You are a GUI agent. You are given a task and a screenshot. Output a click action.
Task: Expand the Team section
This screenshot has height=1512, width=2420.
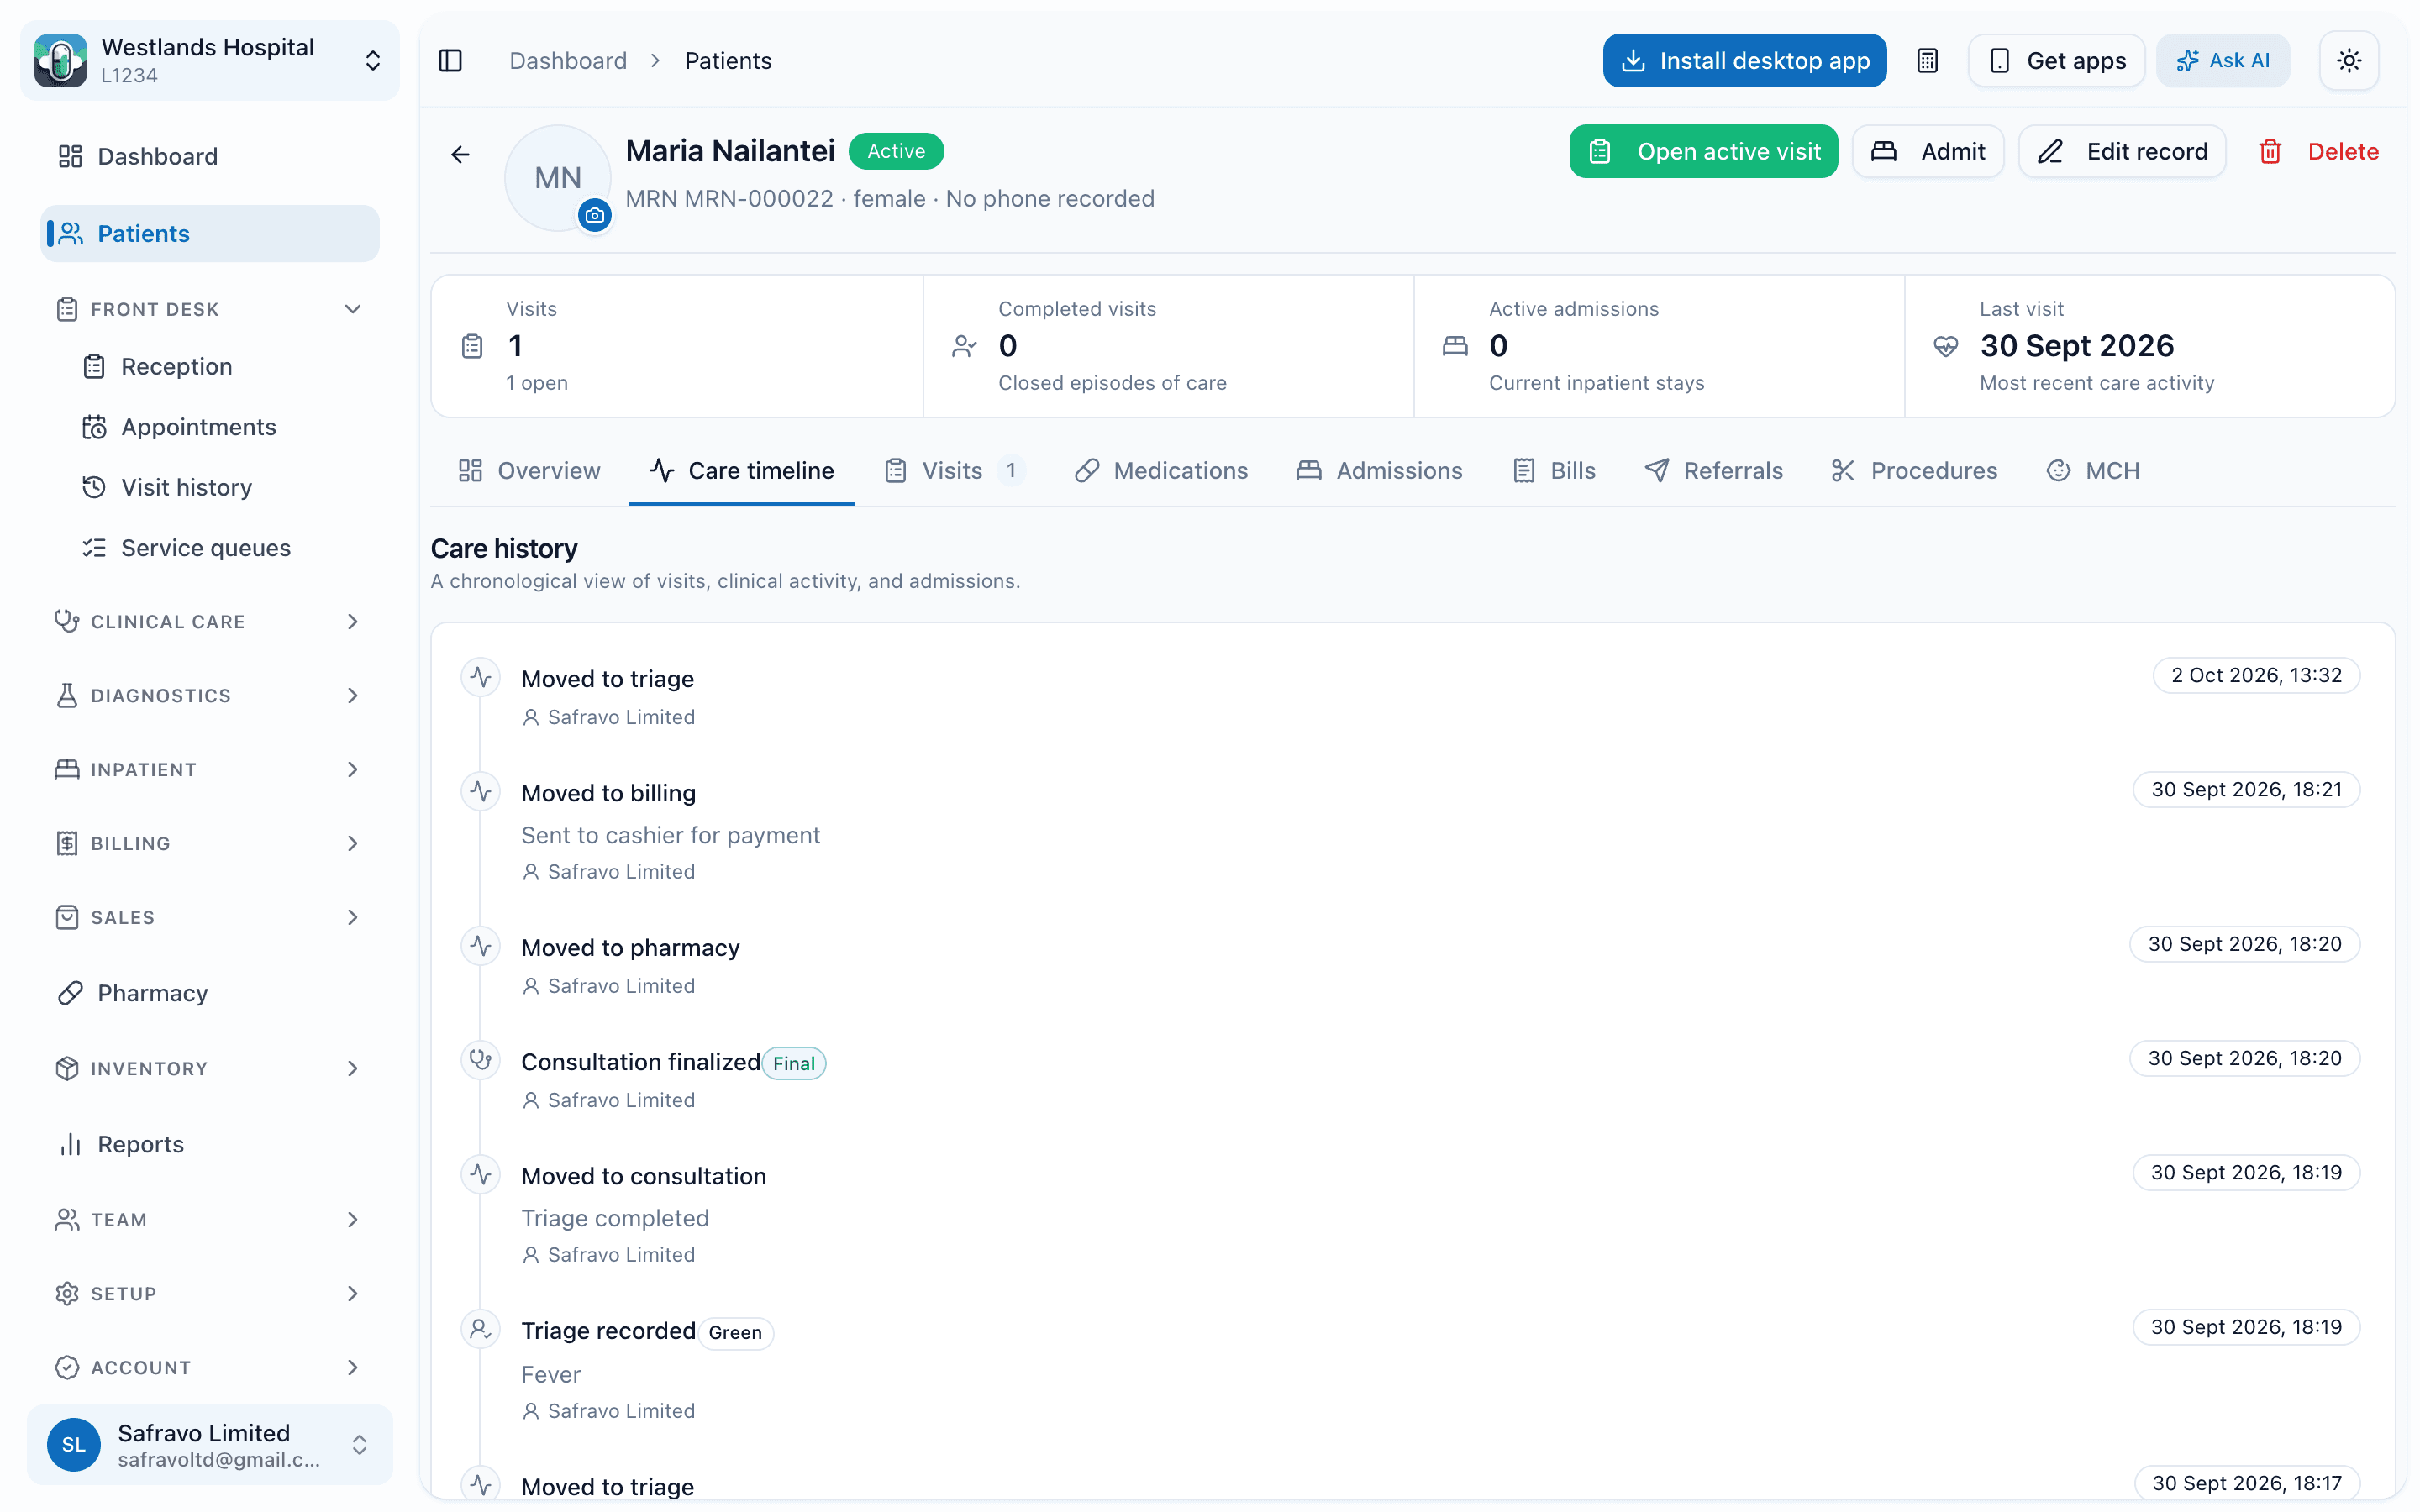tap(210, 1220)
